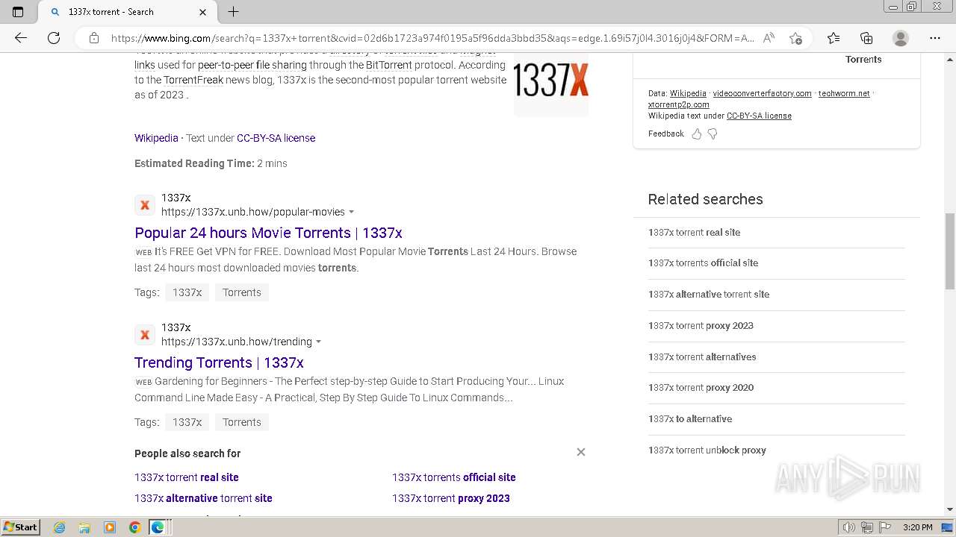People also search: 1337x torrent real site
The image size is (956, 537).
pyautogui.click(x=187, y=477)
